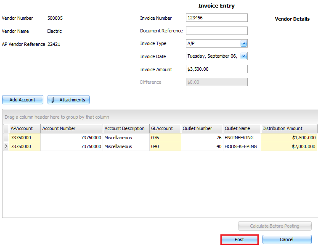Screen dimensions: 318x247
Task: Click into the Invoice Number field
Action: click(x=216, y=18)
